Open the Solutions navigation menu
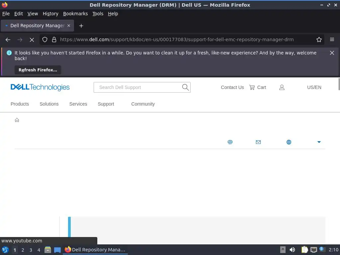 coord(49,104)
